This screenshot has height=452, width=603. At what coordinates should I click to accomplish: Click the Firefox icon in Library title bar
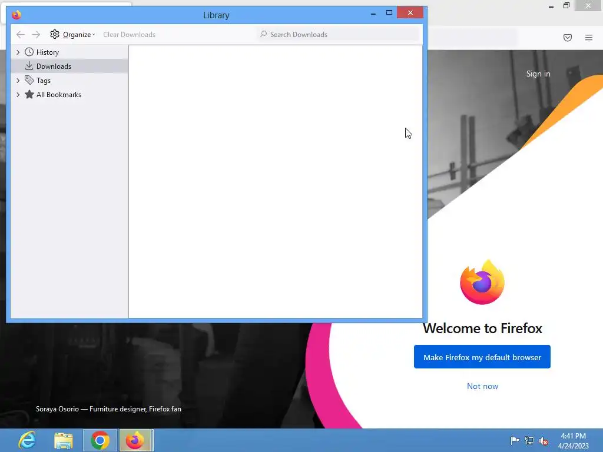(x=16, y=15)
